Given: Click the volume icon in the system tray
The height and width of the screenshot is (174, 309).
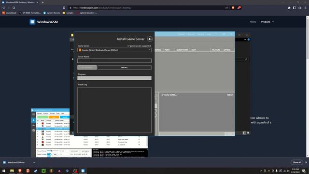Looking at the screenshot, I should [x=288, y=171].
